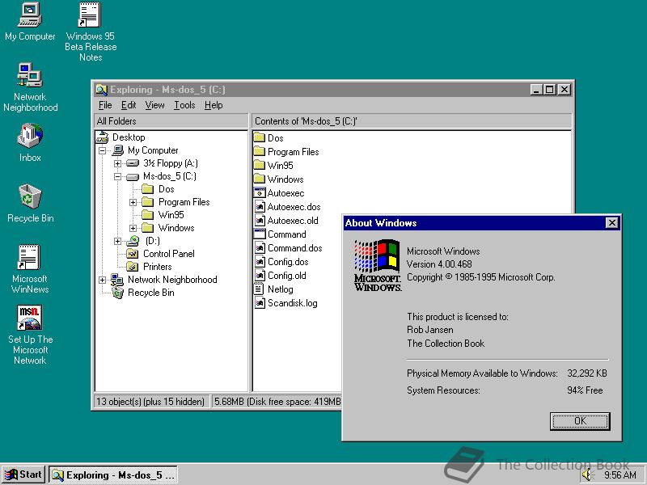Image resolution: width=647 pixels, height=485 pixels.
Task: Click the '94% Free' system resources value
Action: [x=585, y=390]
